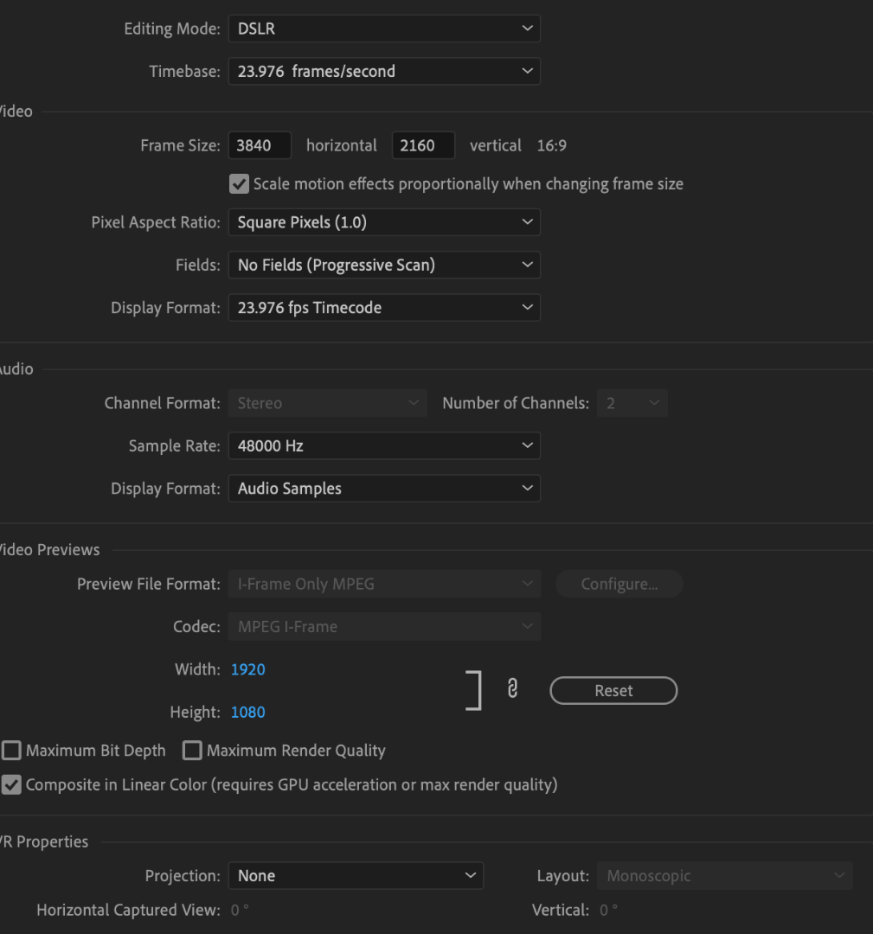Enable Maximum Render Quality
This screenshot has width=873, height=934.
(192, 751)
